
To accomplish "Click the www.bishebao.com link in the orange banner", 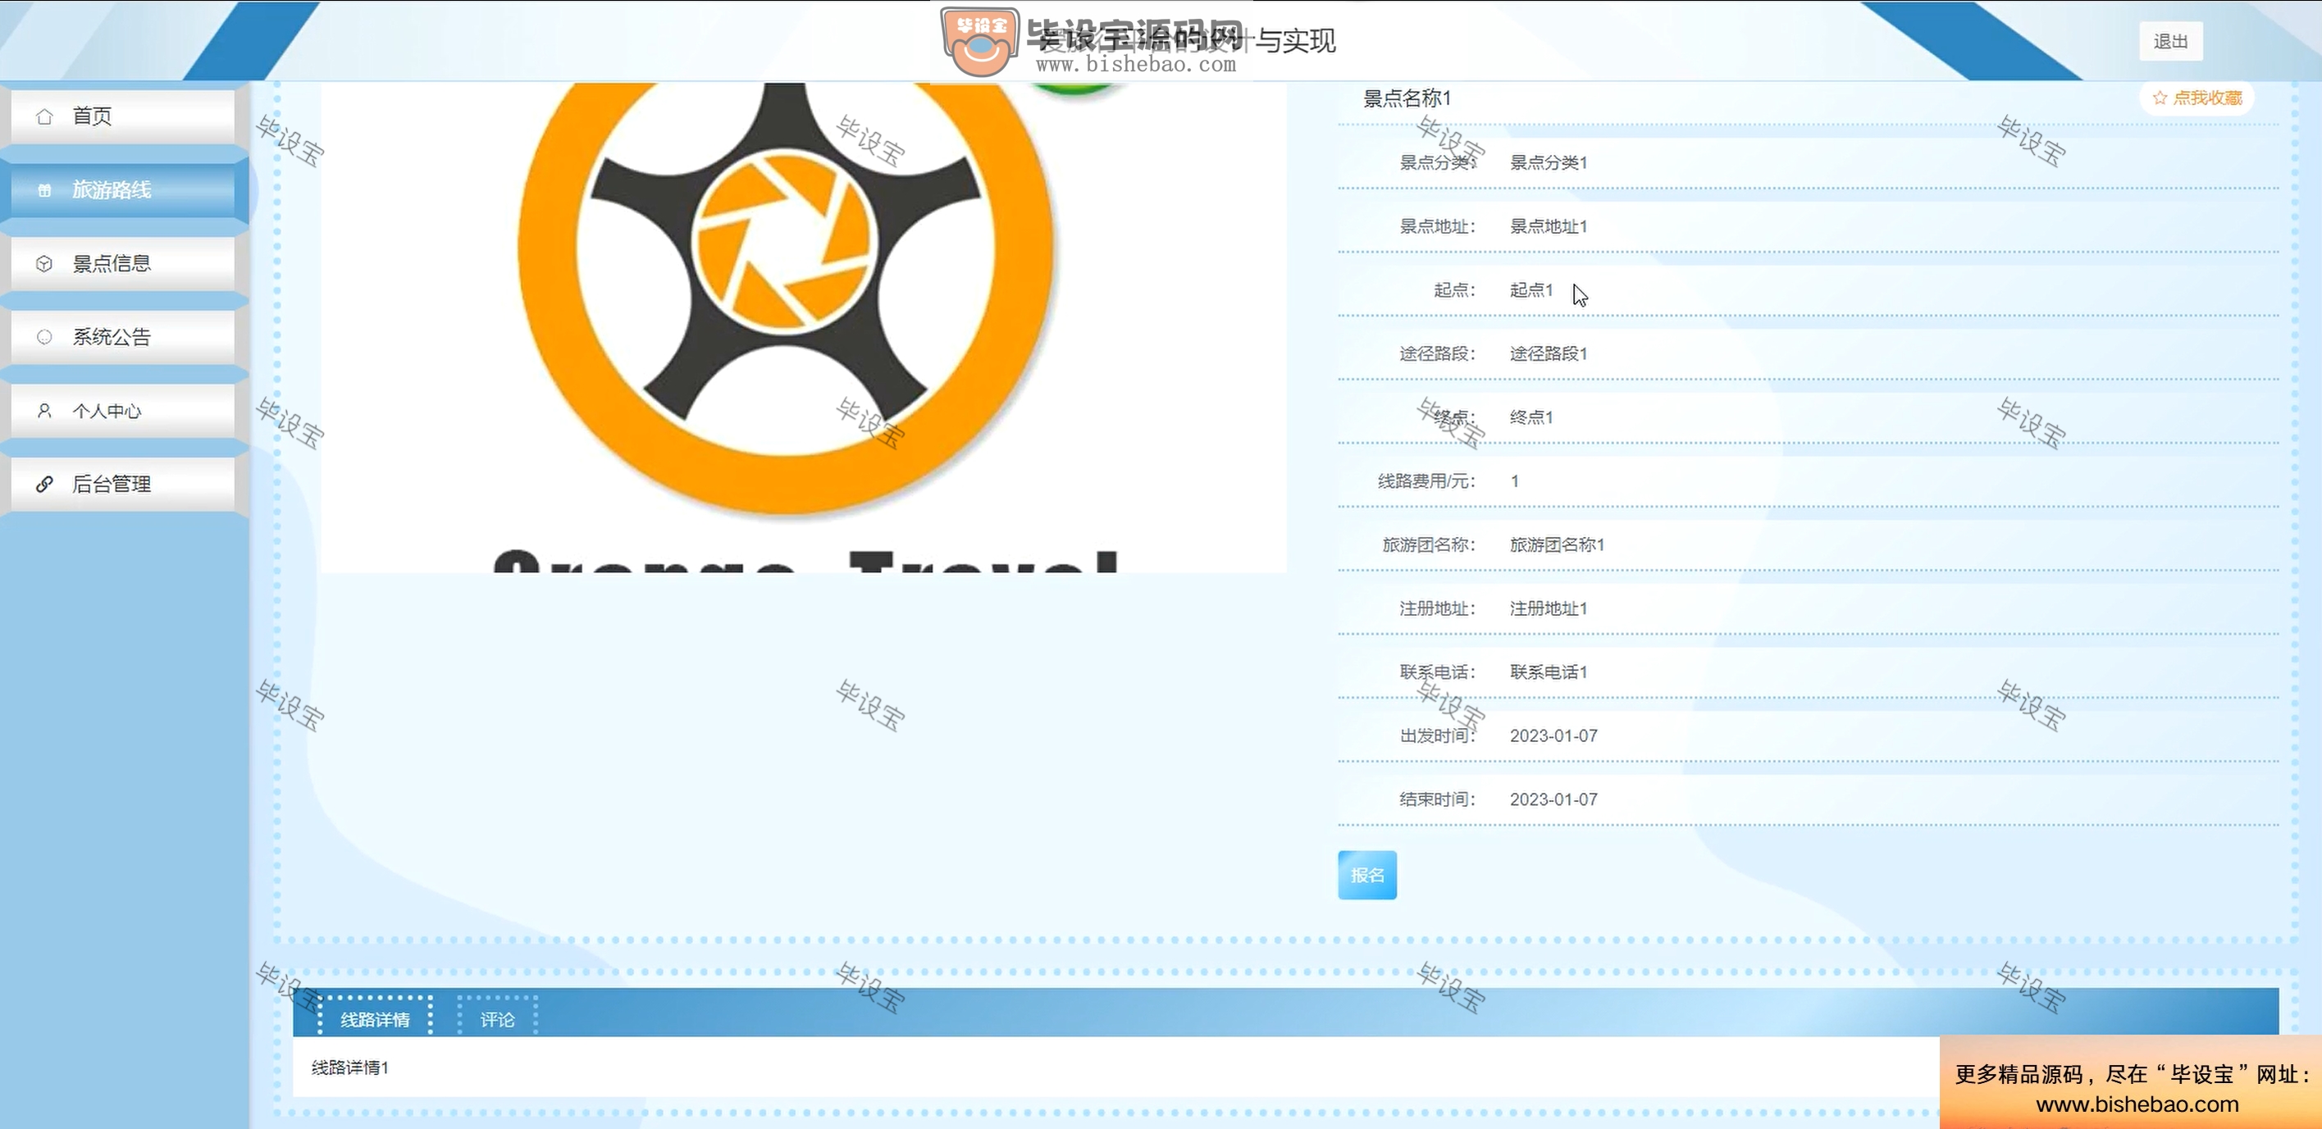I will (2137, 1104).
